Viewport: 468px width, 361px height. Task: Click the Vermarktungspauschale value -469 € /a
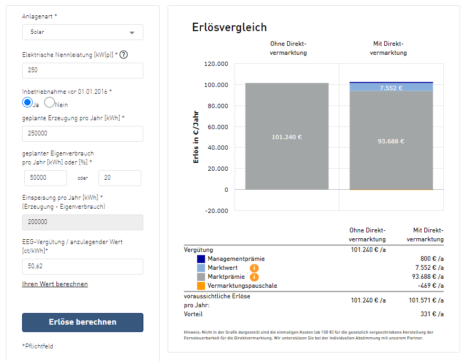tap(431, 286)
